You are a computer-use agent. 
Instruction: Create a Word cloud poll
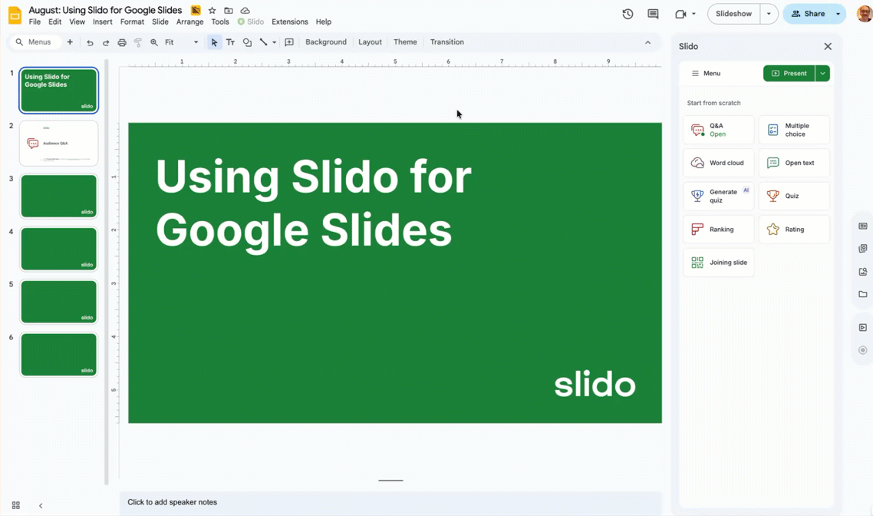click(x=718, y=163)
